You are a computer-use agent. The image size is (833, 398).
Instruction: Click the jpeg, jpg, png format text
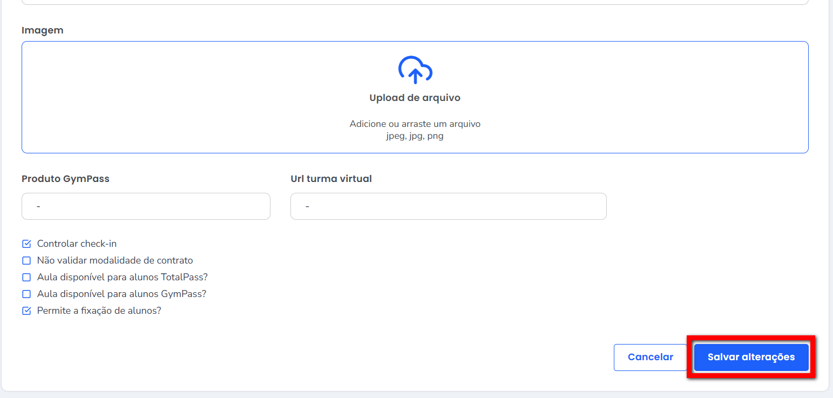click(415, 137)
